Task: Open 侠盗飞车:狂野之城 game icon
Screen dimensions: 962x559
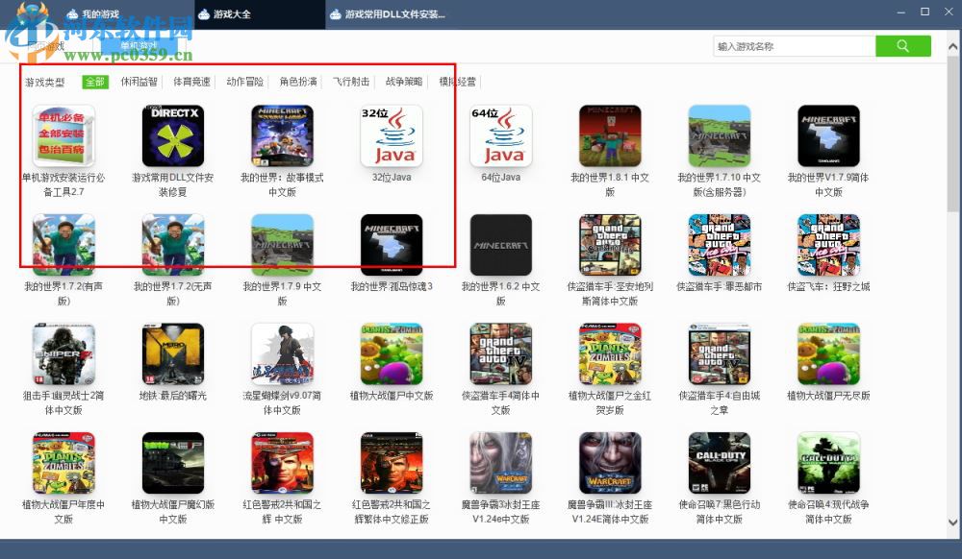Action: coord(828,245)
